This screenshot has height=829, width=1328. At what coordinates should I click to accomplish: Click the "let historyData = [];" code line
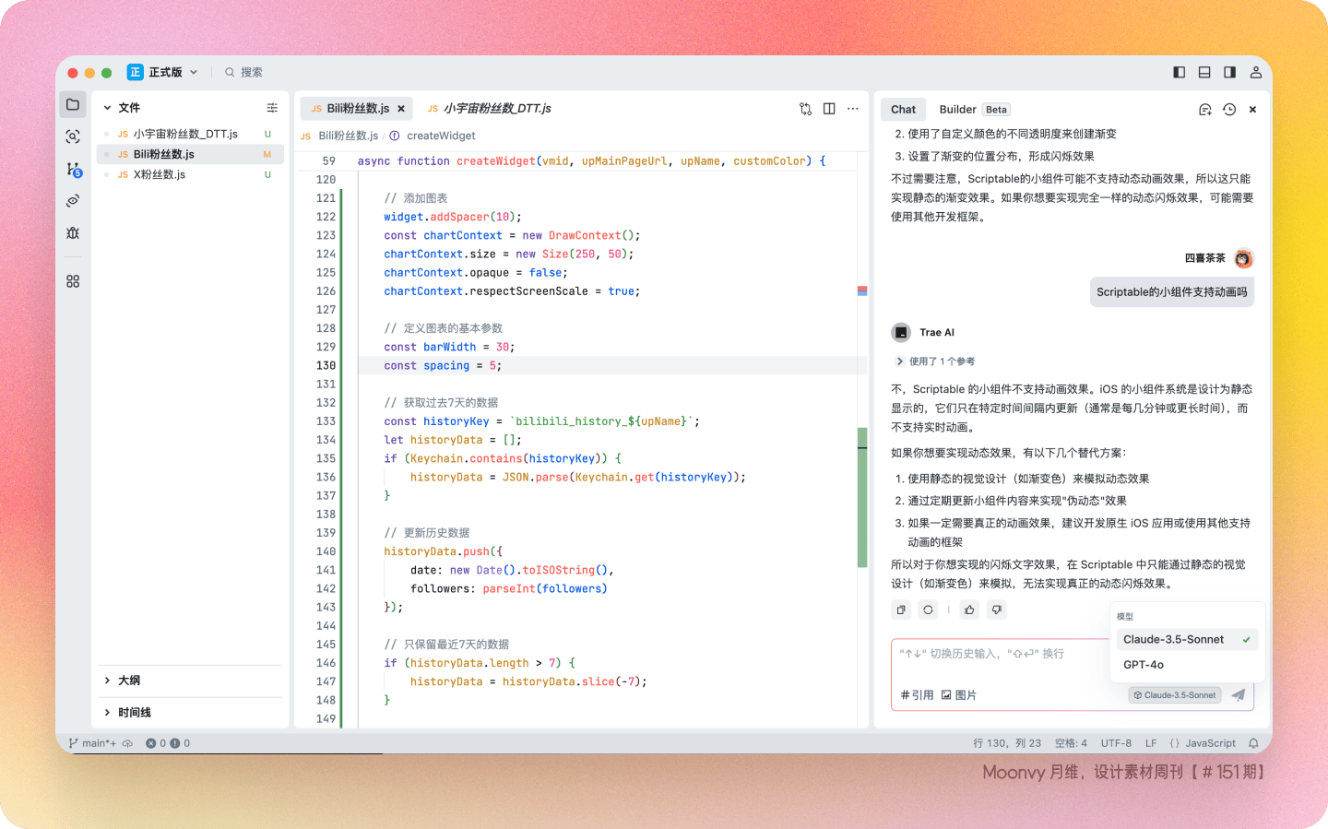(x=453, y=440)
